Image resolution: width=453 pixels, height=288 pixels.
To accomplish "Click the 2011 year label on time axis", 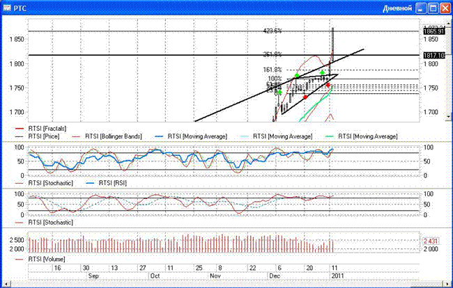I will [337, 276].
